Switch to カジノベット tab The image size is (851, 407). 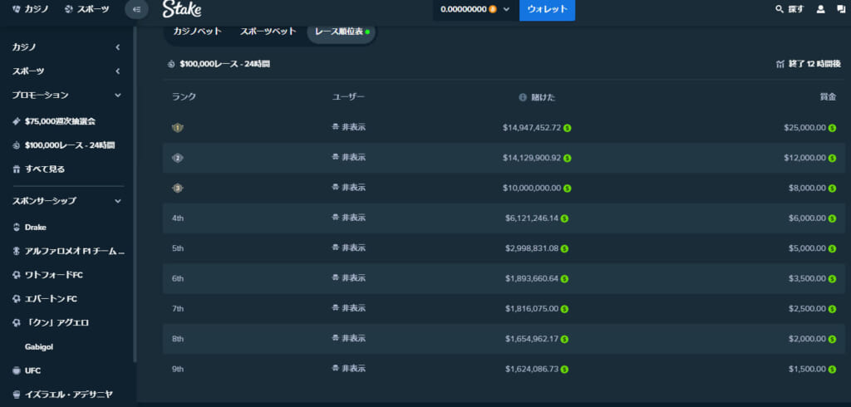198,32
